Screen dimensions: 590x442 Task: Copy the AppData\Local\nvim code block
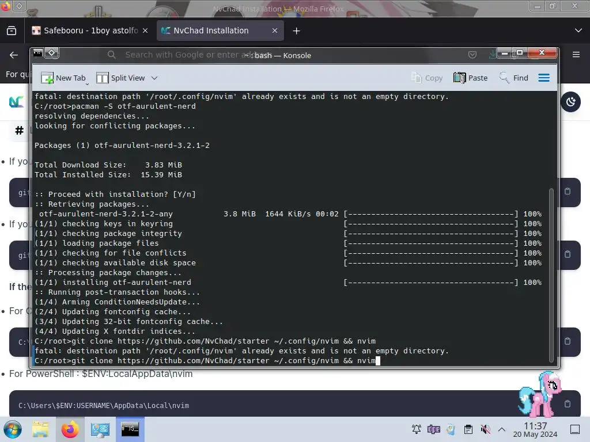point(568,403)
